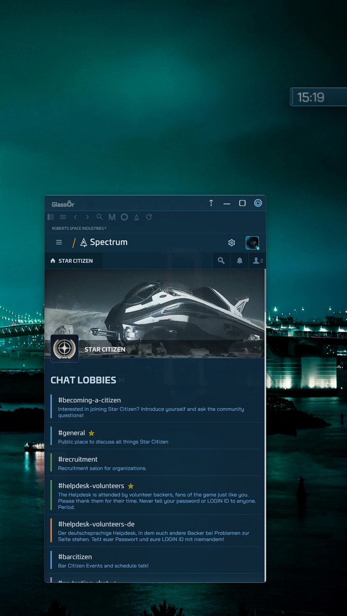
Task: Go forward with the right arrow icon
Action: (87, 217)
